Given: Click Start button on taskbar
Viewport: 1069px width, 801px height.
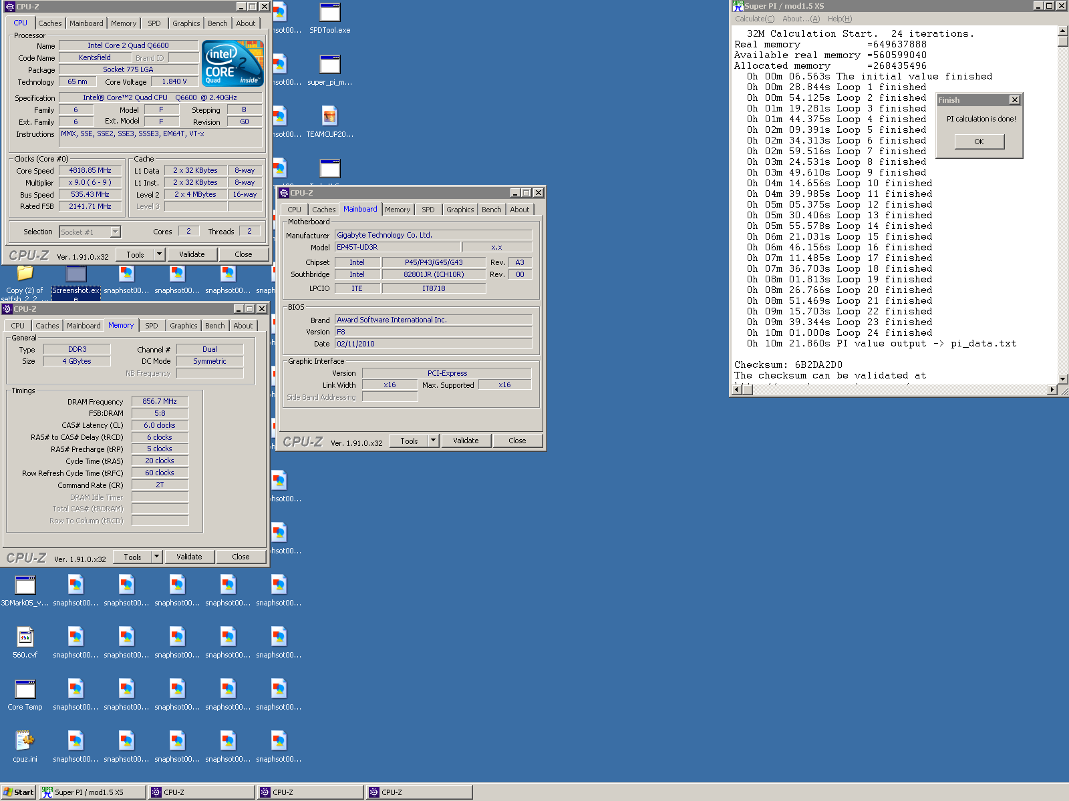Looking at the screenshot, I should [18, 792].
